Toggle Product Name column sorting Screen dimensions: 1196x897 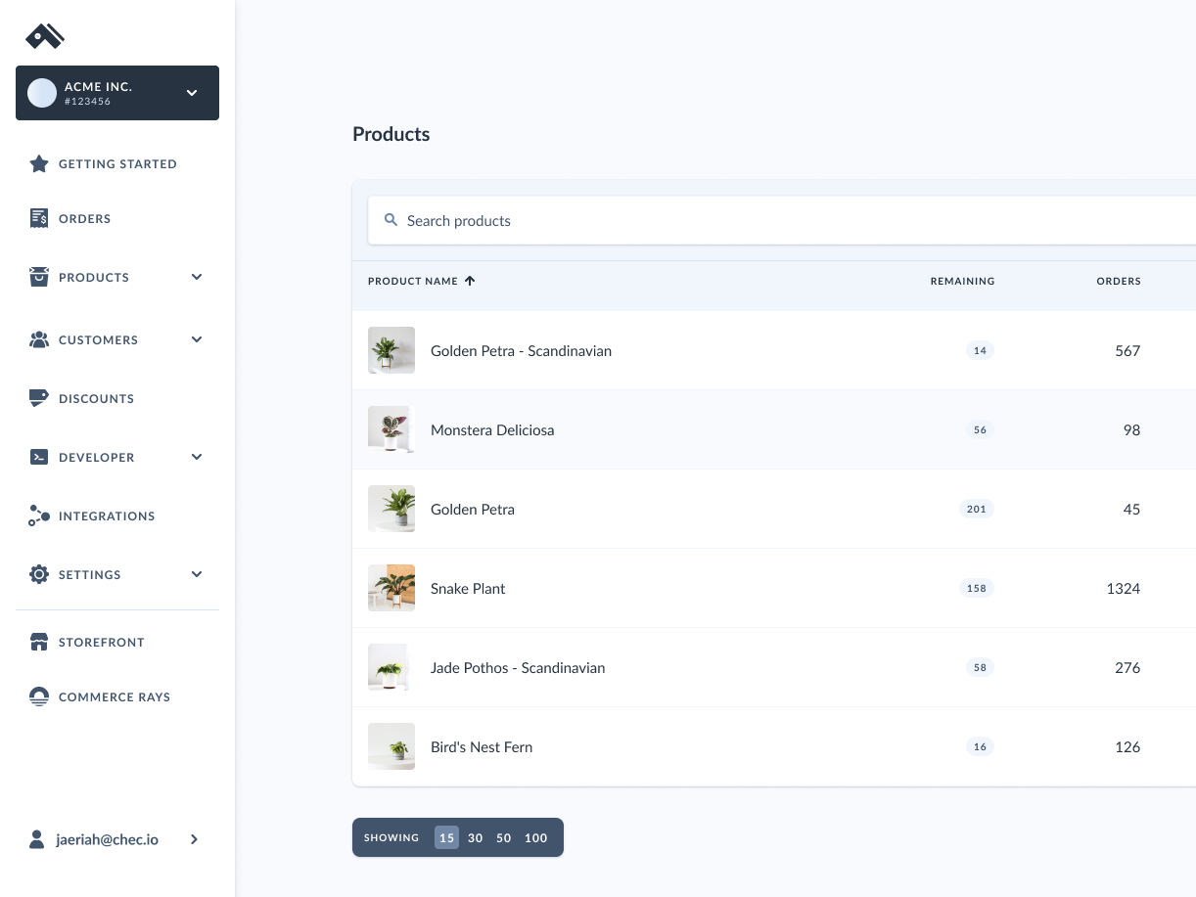click(421, 281)
